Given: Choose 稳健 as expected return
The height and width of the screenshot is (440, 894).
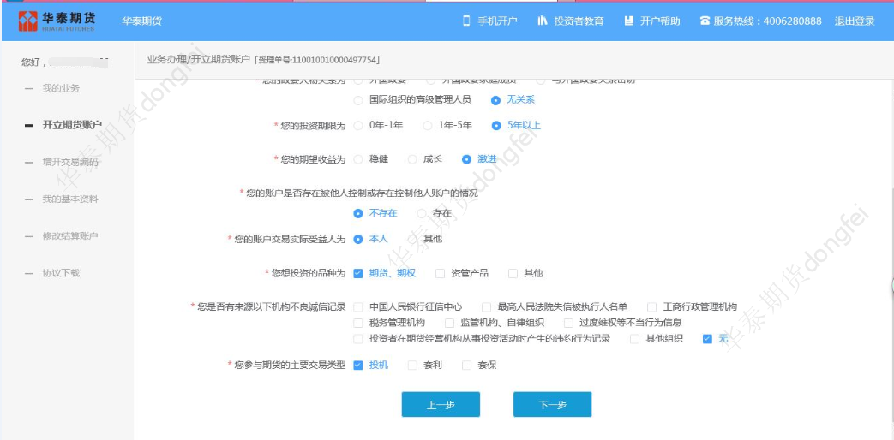Looking at the screenshot, I should (x=358, y=158).
